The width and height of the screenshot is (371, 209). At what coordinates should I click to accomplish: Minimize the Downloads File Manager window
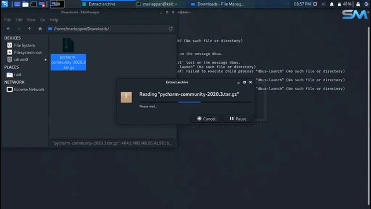(x=161, y=12)
